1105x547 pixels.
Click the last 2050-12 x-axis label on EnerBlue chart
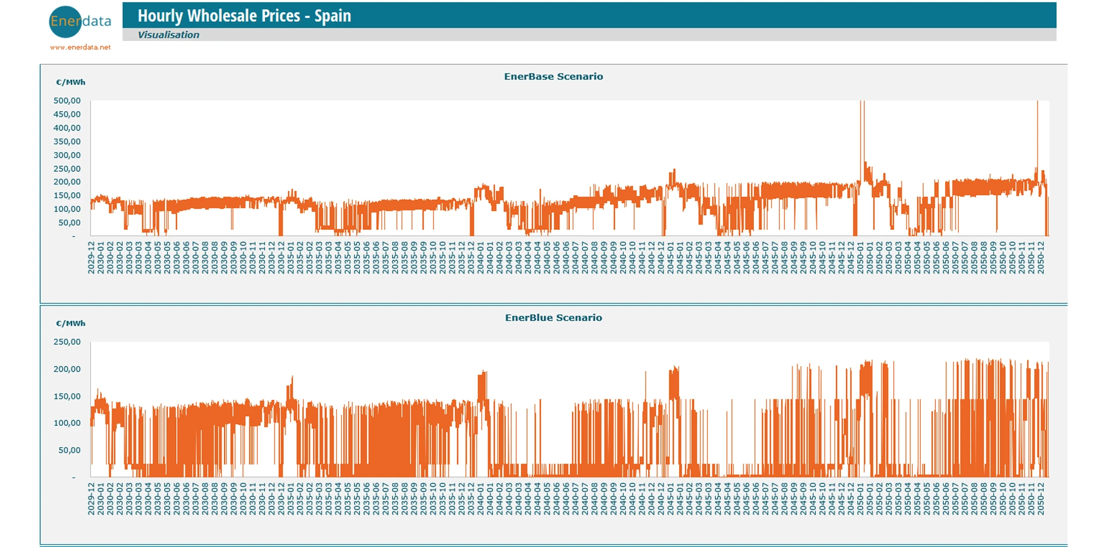[1041, 499]
